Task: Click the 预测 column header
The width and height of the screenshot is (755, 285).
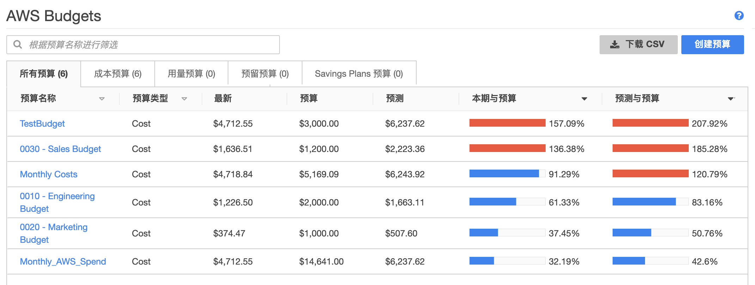Action: pos(395,99)
